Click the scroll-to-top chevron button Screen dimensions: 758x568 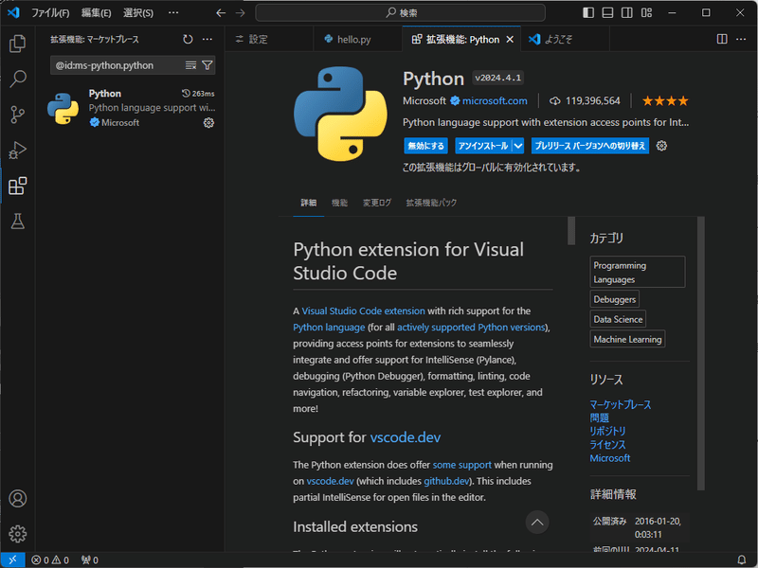[x=537, y=523]
